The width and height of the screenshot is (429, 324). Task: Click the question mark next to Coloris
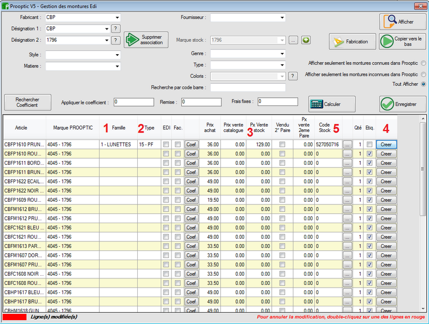pyautogui.click(x=293, y=76)
